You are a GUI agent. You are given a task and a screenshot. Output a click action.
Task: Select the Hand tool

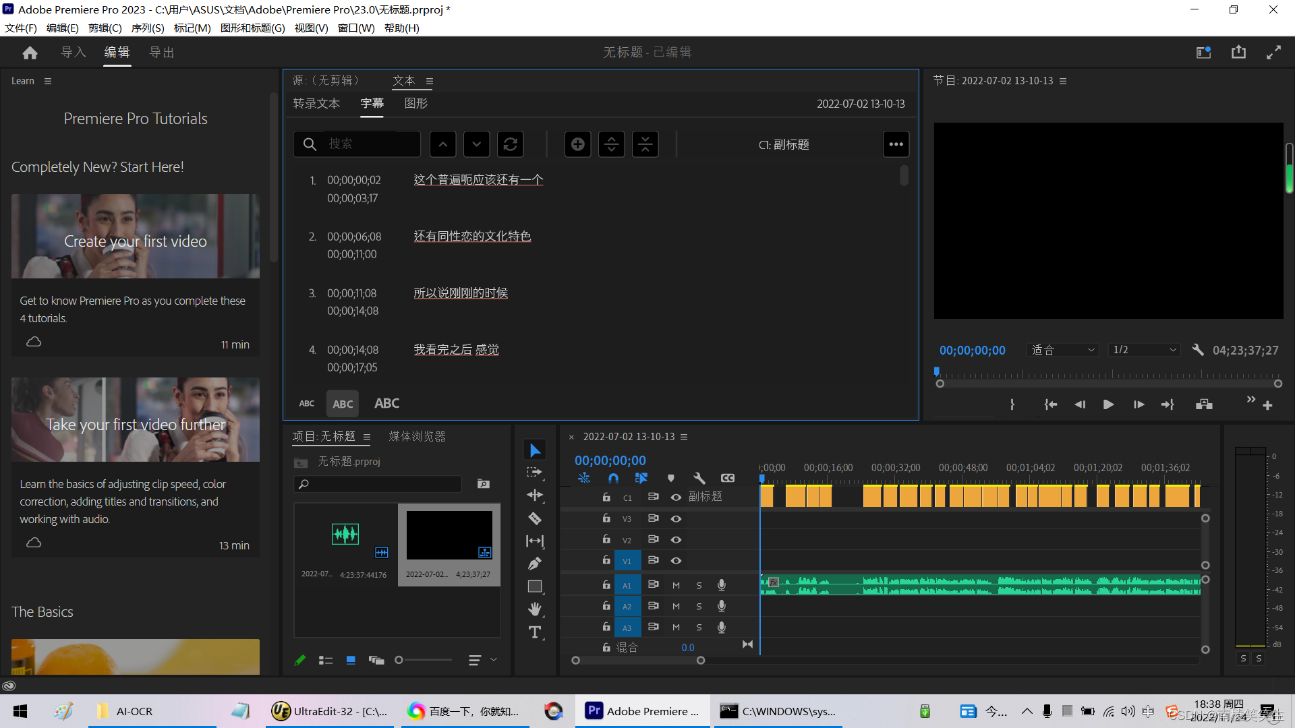(535, 609)
